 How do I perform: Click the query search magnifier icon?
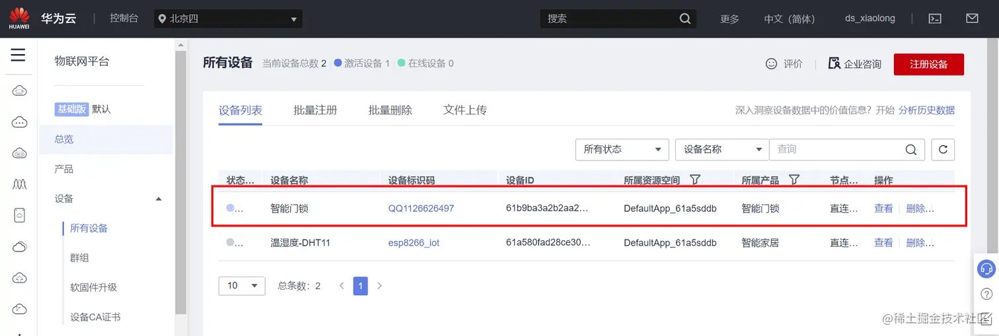pyautogui.click(x=911, y=150)
